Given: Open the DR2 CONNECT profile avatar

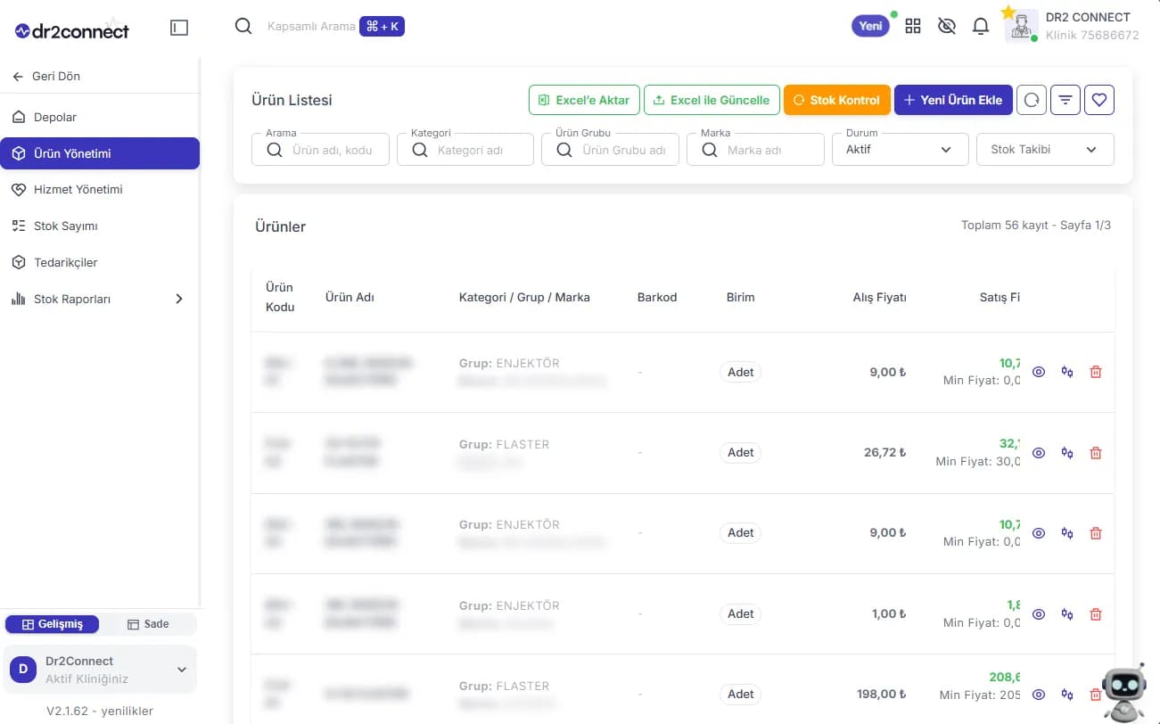Looking at the screenshot, I should (1022, 26).
